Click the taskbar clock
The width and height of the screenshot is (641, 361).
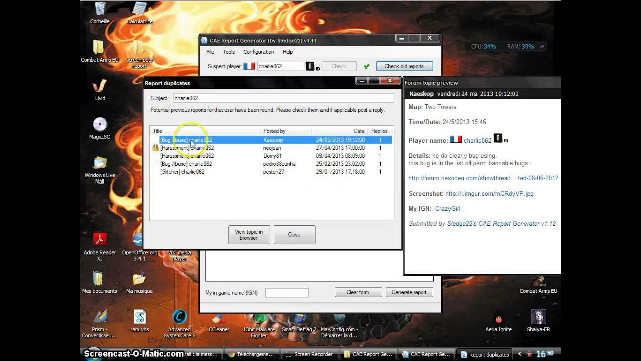[545, 354]
